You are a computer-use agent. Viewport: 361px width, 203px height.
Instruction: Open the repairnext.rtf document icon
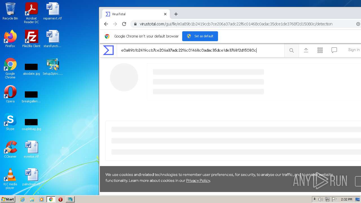coord(52,11)
